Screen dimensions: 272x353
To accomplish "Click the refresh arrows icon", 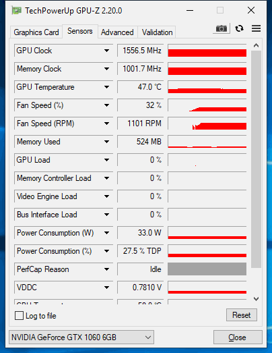I will 239,28.
